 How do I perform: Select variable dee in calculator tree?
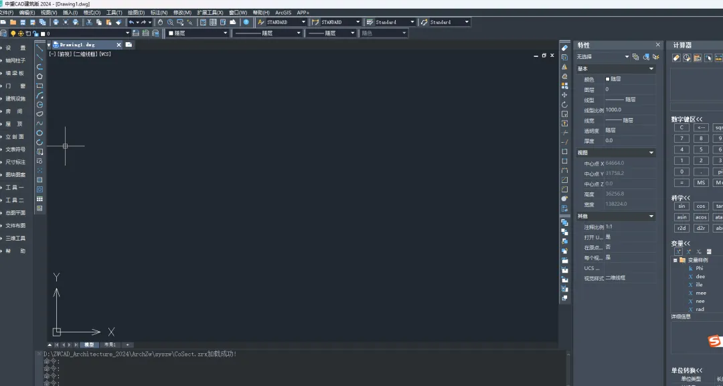pyautogui.click(x=700, y=277)
